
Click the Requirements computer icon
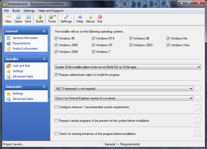coord(9,43)
